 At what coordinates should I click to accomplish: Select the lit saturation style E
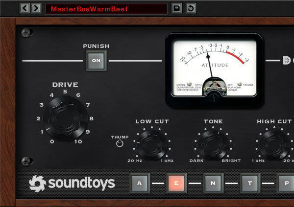coord(176,183)
